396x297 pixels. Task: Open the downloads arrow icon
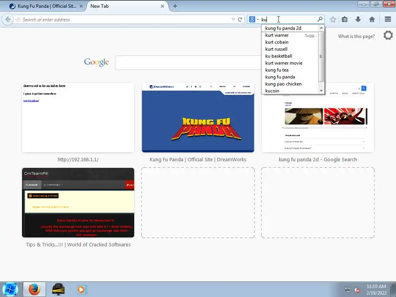[358, 19]
